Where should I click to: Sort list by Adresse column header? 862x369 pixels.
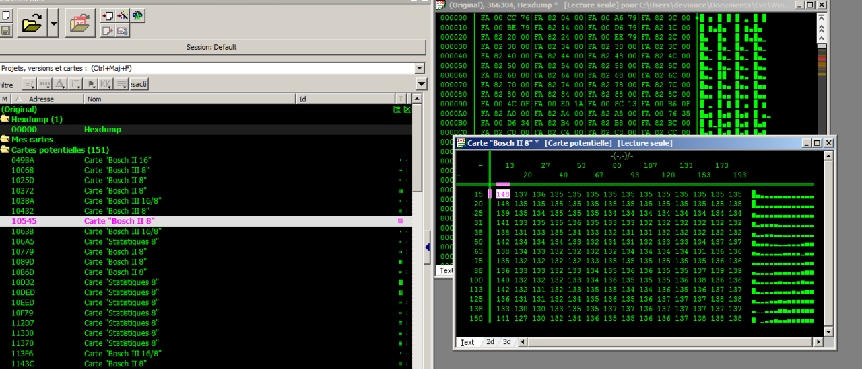[42, 99]
